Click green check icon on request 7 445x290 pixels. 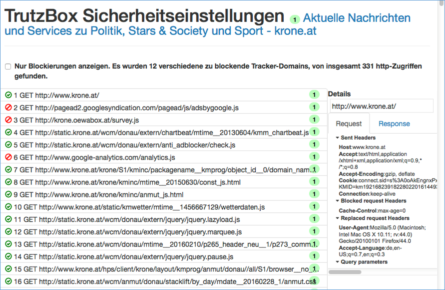pos(8,169)
